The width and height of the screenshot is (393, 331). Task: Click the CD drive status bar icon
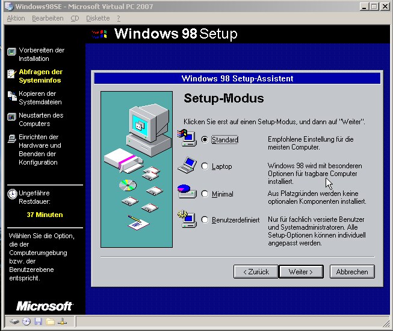pyautogui.click(x=26, y=321)
